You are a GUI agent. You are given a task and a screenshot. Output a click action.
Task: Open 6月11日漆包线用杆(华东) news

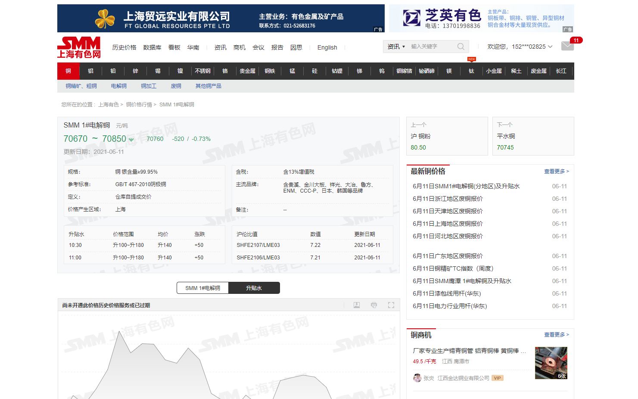pyautogui.click(x=447, y=294)
